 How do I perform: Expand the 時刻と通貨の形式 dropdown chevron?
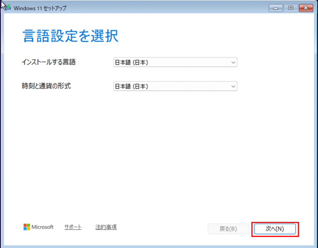(x=234, y=86)
